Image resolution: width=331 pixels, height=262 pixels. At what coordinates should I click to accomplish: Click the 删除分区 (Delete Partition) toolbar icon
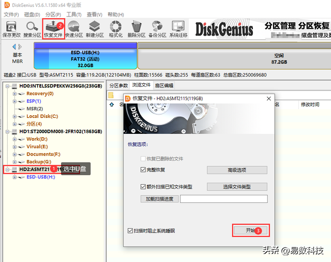tap(137, 29)
